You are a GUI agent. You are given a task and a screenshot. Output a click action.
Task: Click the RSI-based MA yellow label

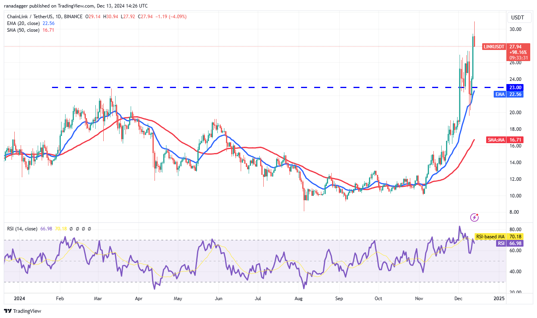(x=490, y=237)
